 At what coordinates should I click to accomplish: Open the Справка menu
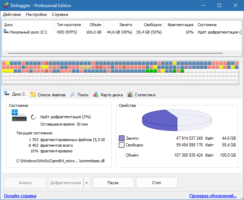(60, 14)
